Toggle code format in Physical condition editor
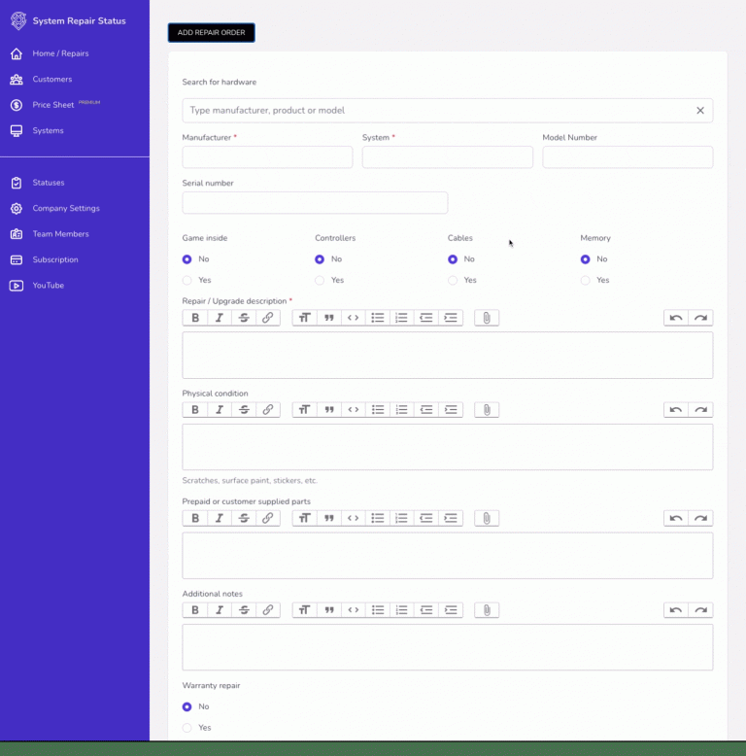 [x=354, y=410]
